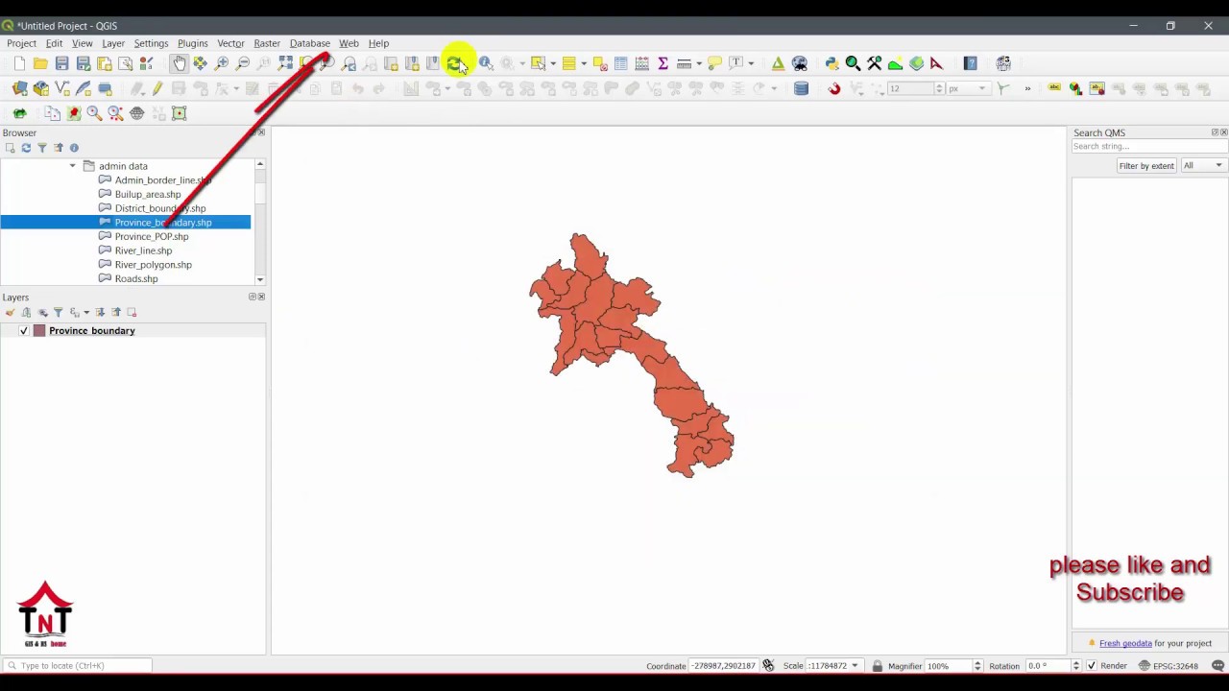Click the Magnifier spinner arrows
The width and height of the screenshot is (1229, 691).
977,666
